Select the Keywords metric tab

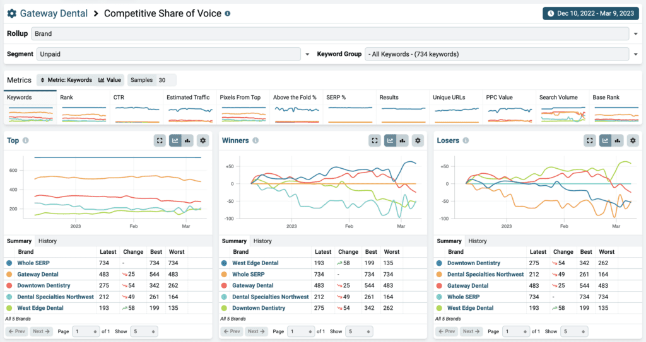click(30, 107)
